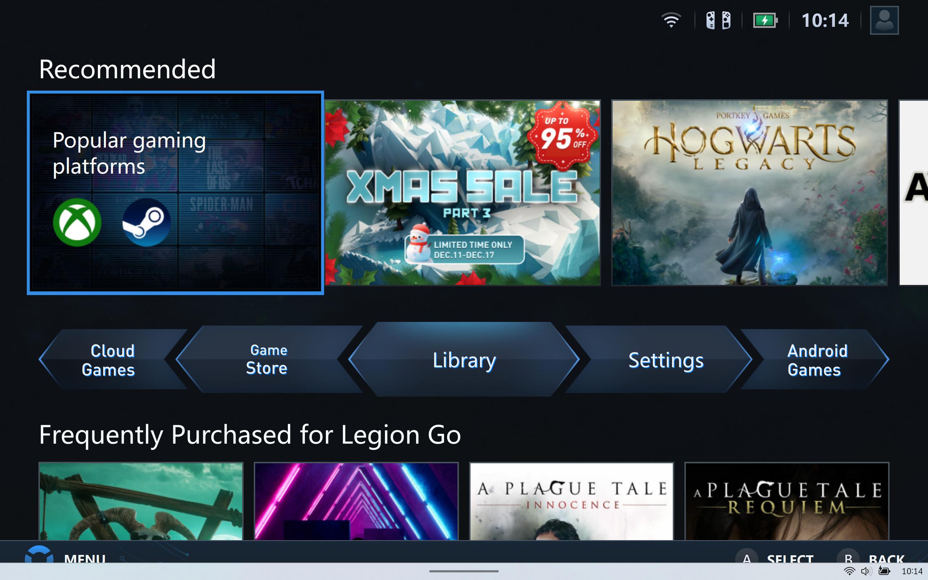
Task: Click the Wi-Fi icon in top status bar
Action: pyautogui.click(x=671, y=20)
